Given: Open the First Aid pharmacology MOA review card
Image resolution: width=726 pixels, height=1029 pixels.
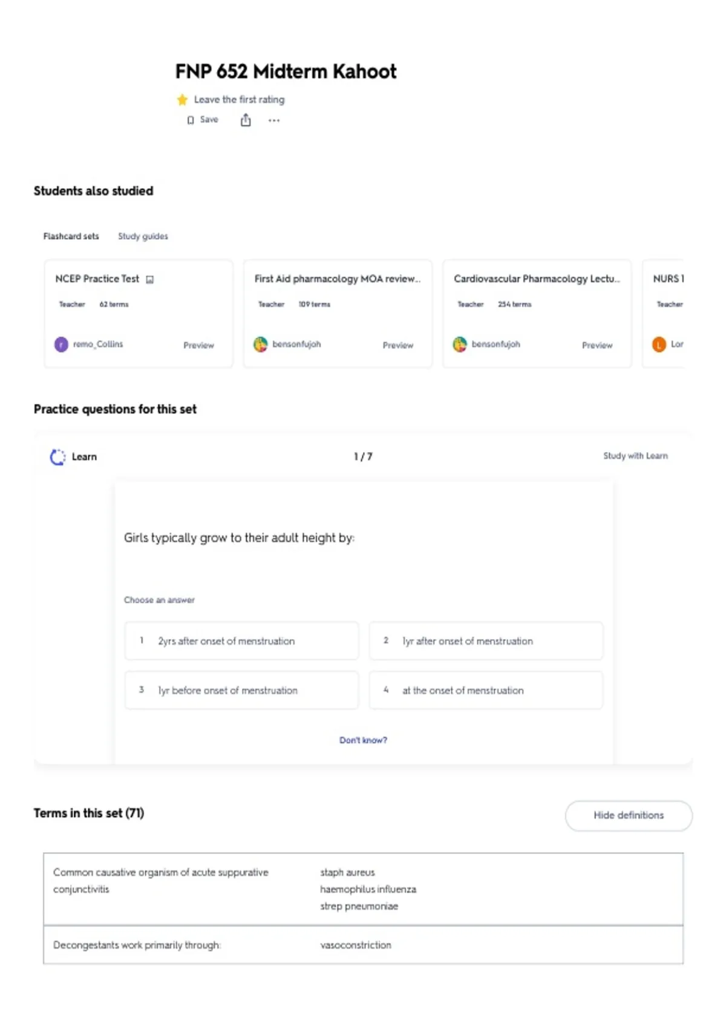Looking at the screenshot, I should pyautogui.click(x=338, y=314).
